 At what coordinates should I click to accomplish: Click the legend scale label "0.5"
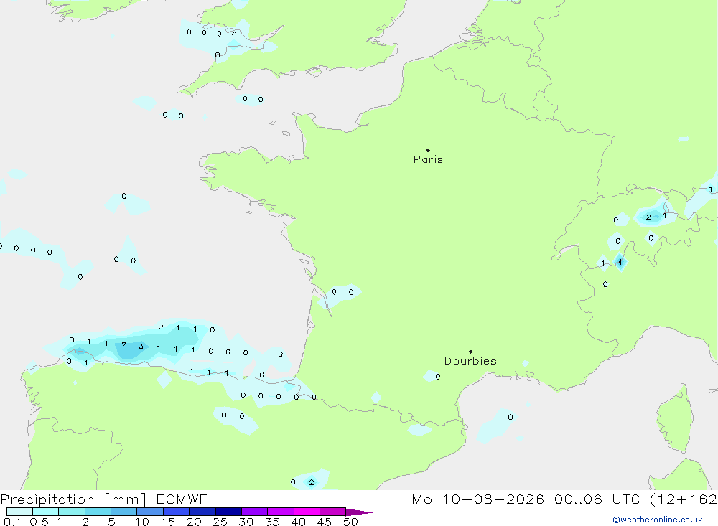pos(39,522)
